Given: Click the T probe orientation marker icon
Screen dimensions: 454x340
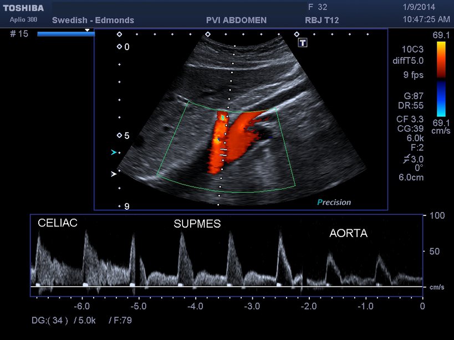Looking at the screenshot, I should (x=303, y=43).
